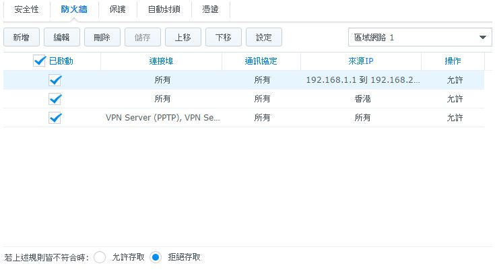Select the 允許存取 radio button
Screen dimensions: 495x272
100,257
